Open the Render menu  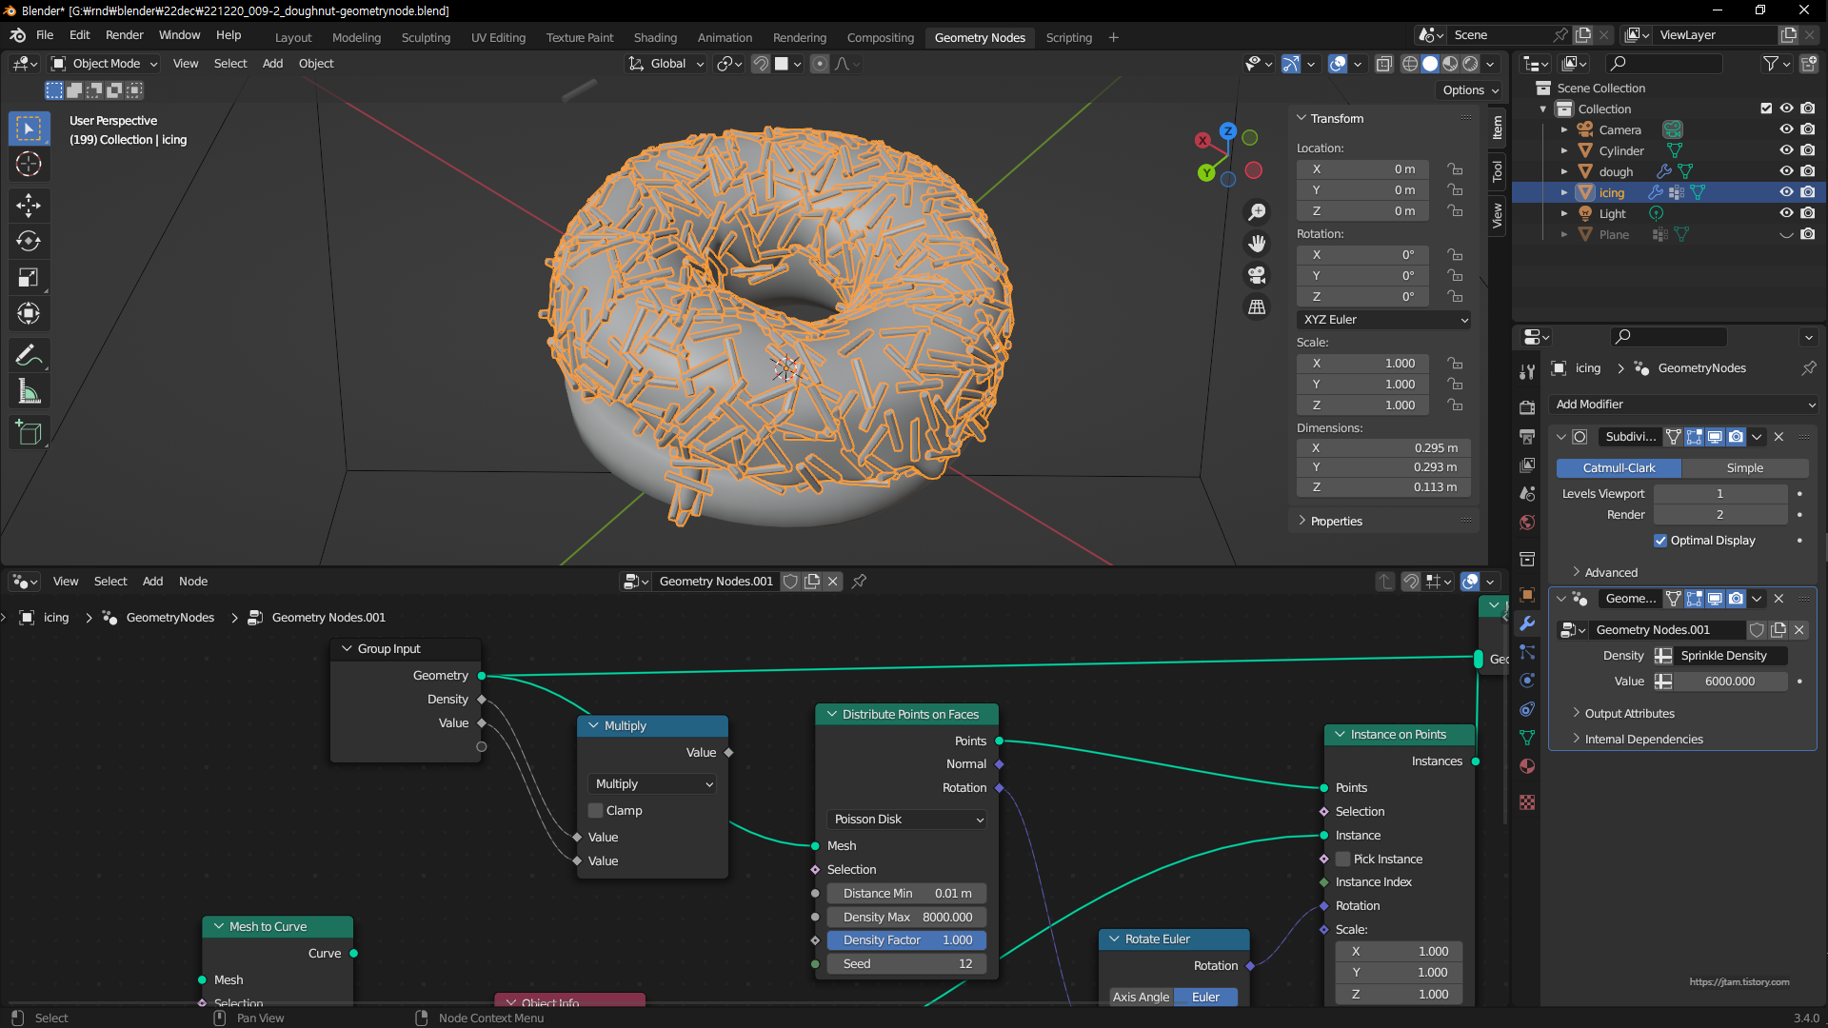tap(124, 35)
